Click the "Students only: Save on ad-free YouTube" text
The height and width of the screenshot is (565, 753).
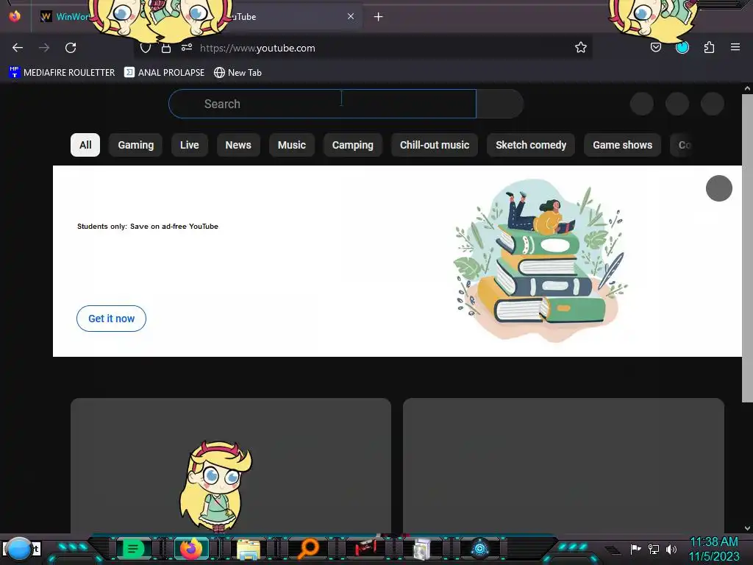[x=147, y=227]
